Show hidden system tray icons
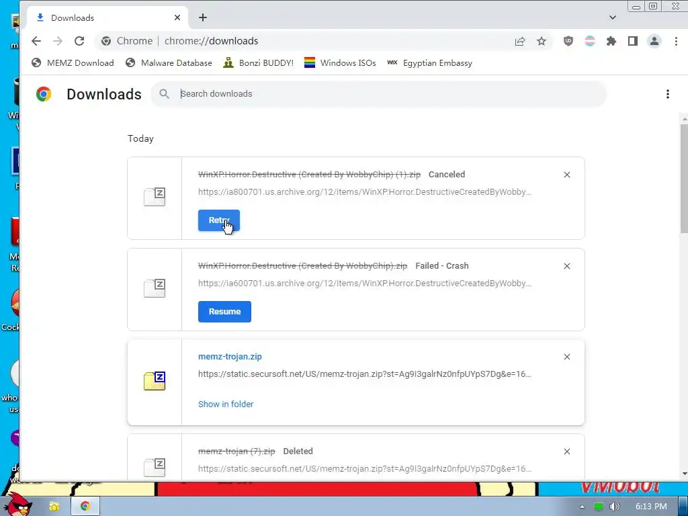Screen dimensions: 688x516 click(x=581, y=507)
